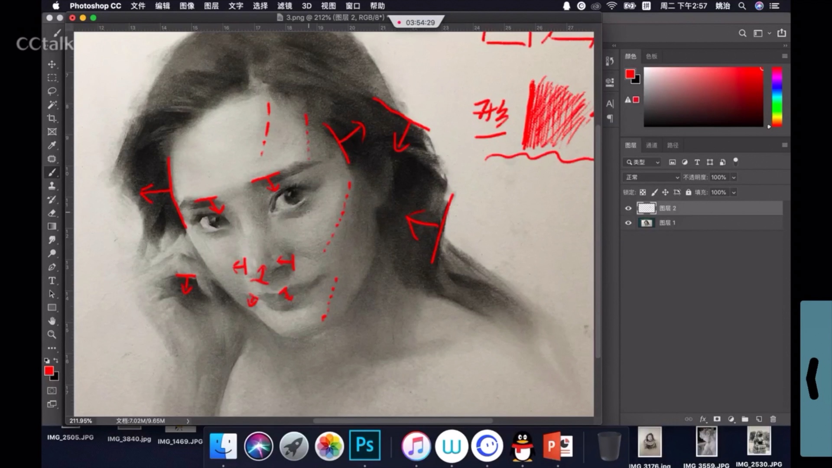
Task: Hide layer 图层 2 with eye icon
Action: [x=628, y=208]
